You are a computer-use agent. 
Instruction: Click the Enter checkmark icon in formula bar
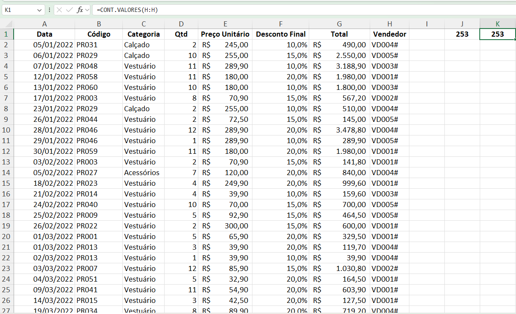pos(70,10)
